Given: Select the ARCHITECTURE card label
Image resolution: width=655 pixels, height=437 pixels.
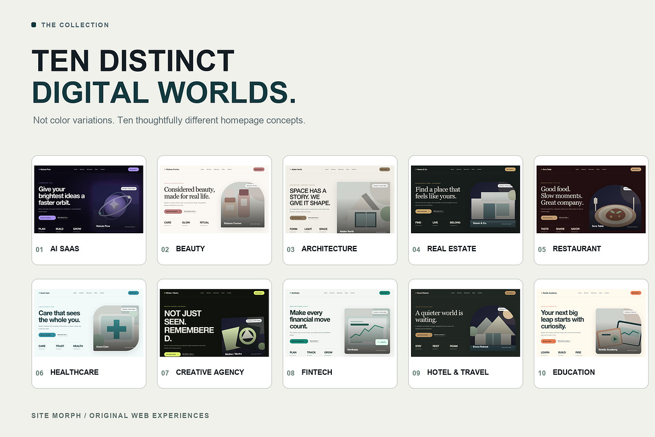Looking at the screenshot, I should click(329, 249).
